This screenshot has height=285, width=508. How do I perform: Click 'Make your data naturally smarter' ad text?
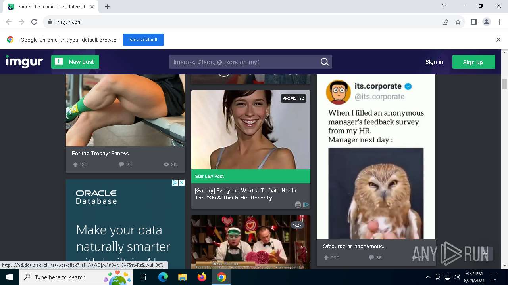click(123, 238)
